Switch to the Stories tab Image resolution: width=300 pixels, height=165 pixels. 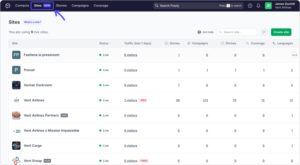coord(61,6)
